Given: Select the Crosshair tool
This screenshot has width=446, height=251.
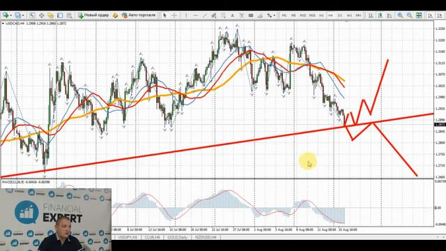Looking at the screenshot, I should pyautogui.click(x=174, y=15).
